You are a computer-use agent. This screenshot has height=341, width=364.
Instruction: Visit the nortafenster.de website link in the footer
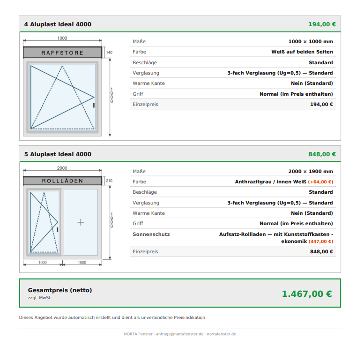tap(221, 334)
